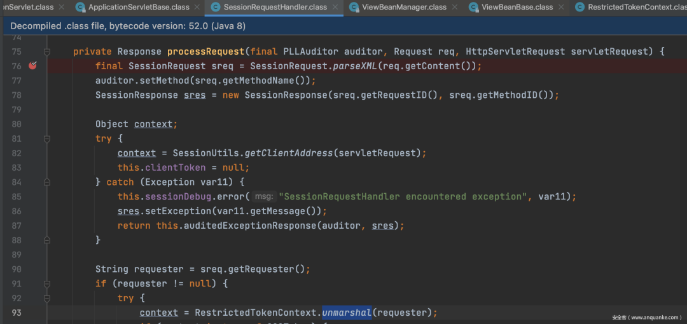Click the RestrictedTokenContext class file icon

coord(579,7)
